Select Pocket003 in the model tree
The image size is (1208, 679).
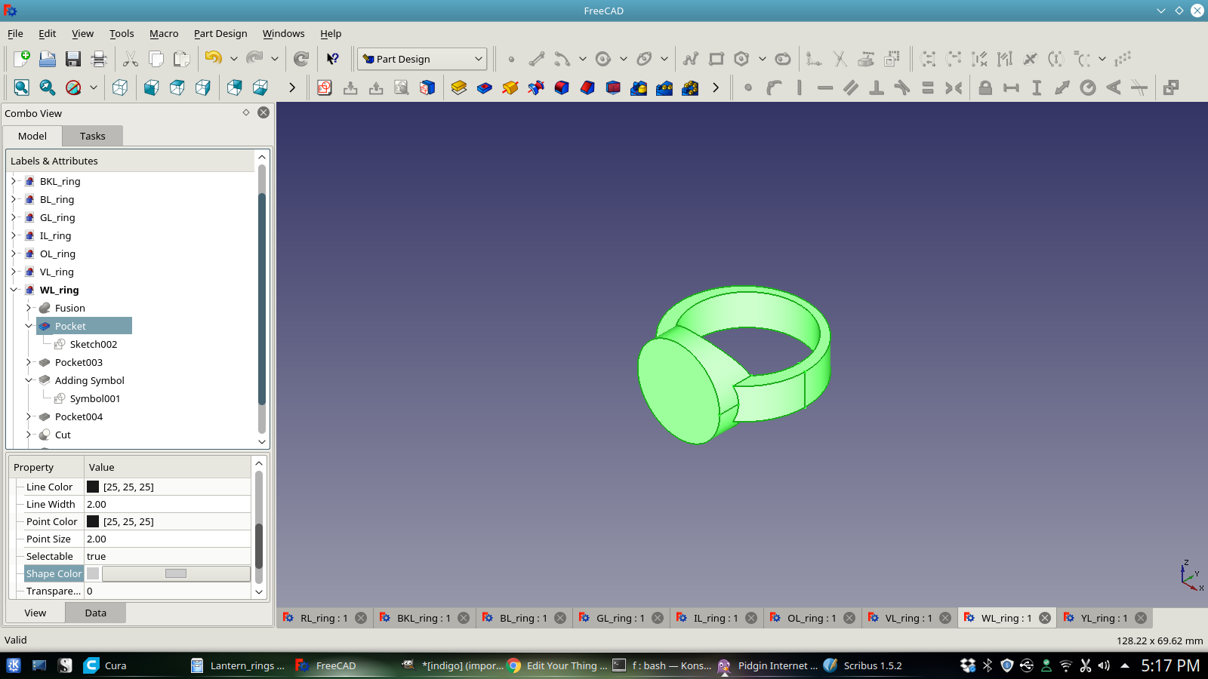pos(79,362)
